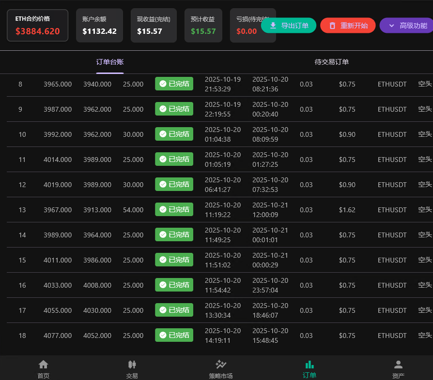Click the checkmark icon on order 12 status
433x380 pixels.
pyautogui.click(x=163, y=184)
